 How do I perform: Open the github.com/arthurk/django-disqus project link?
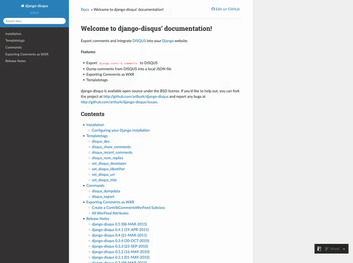click(x=136, y=97)
